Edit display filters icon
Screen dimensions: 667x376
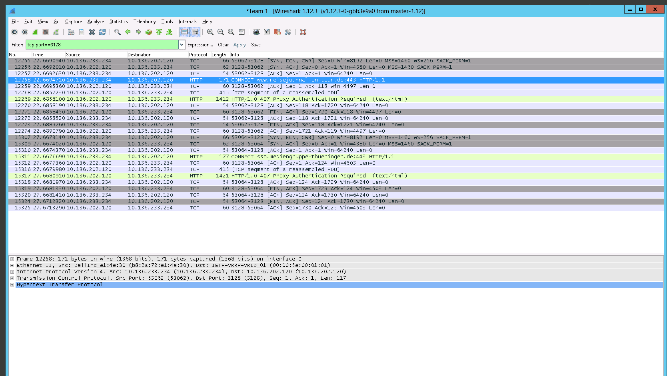click(267, 32)
